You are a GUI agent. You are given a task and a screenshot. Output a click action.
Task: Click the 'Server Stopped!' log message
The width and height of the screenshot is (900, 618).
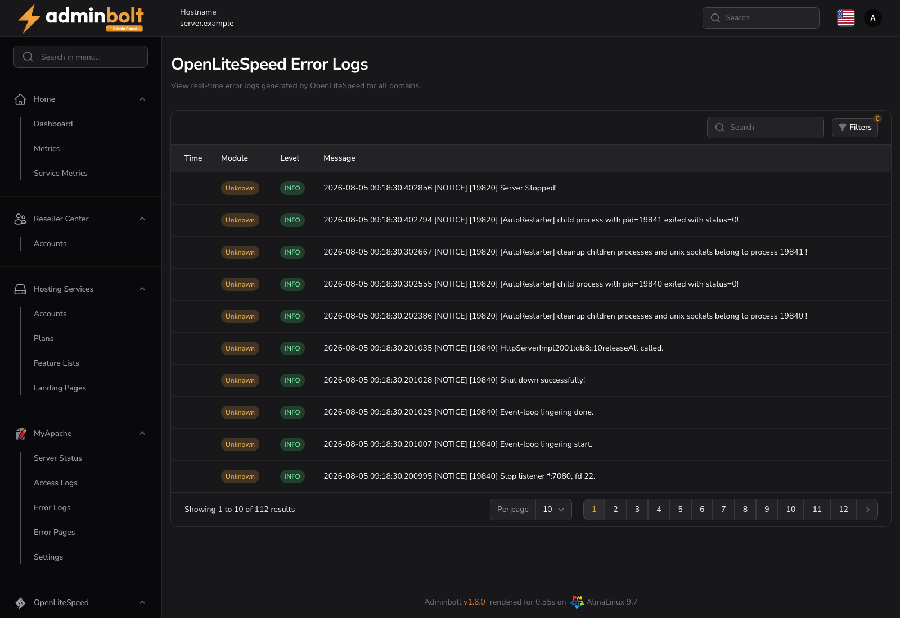tap(440, 188)
